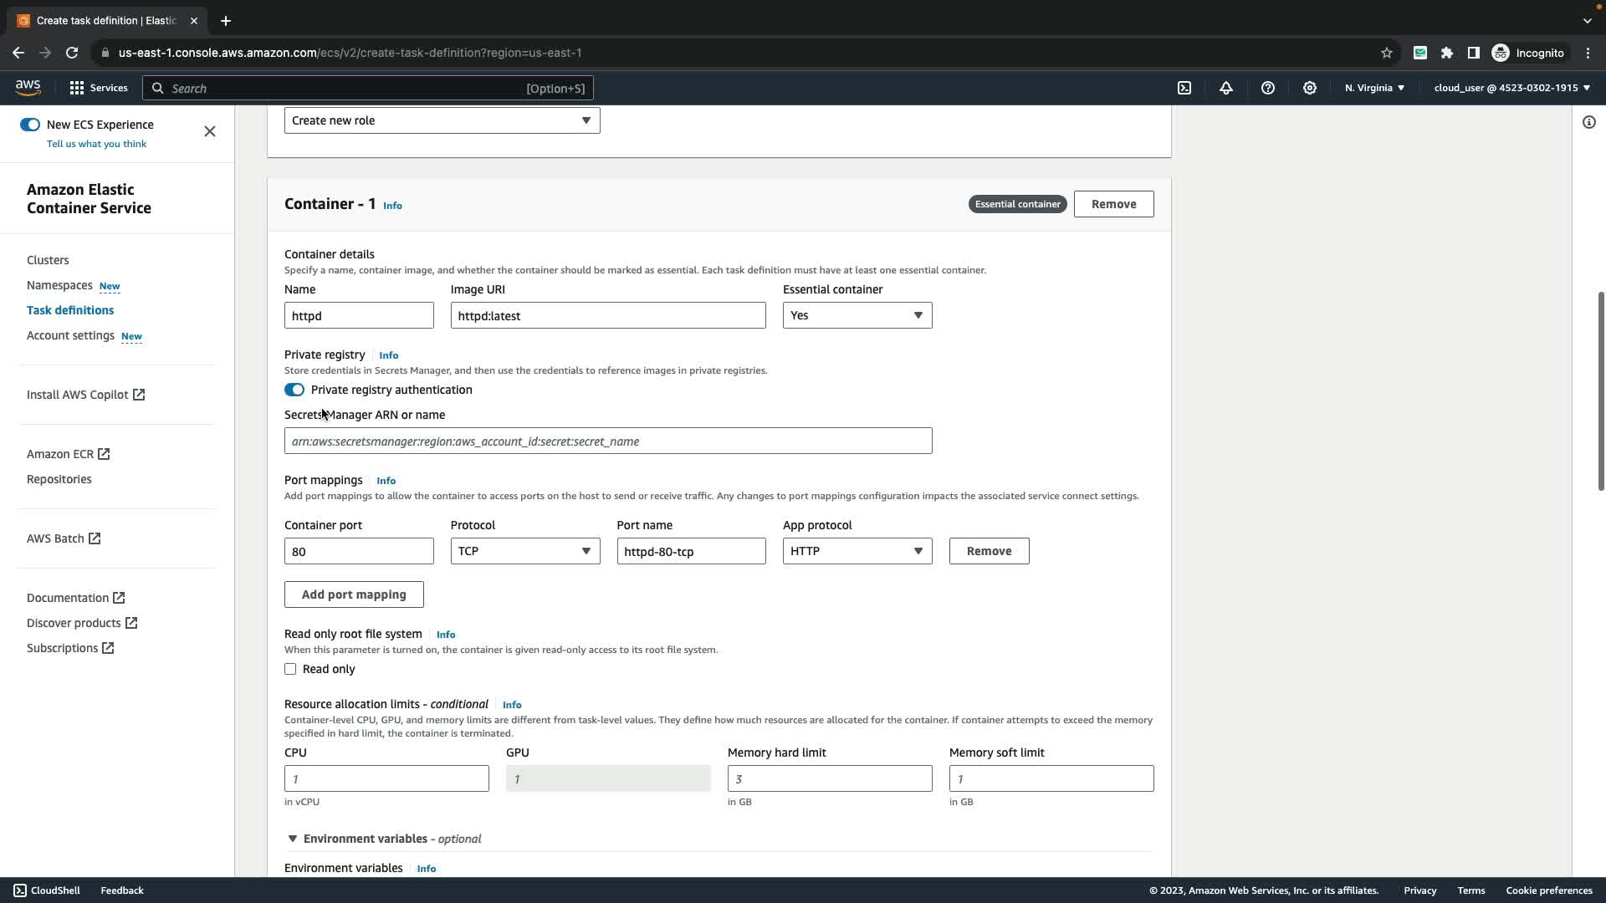This screenshot has width=1606, height=903.
Task: Go to Clusters in the sidebar
Action: coord(48,260)
